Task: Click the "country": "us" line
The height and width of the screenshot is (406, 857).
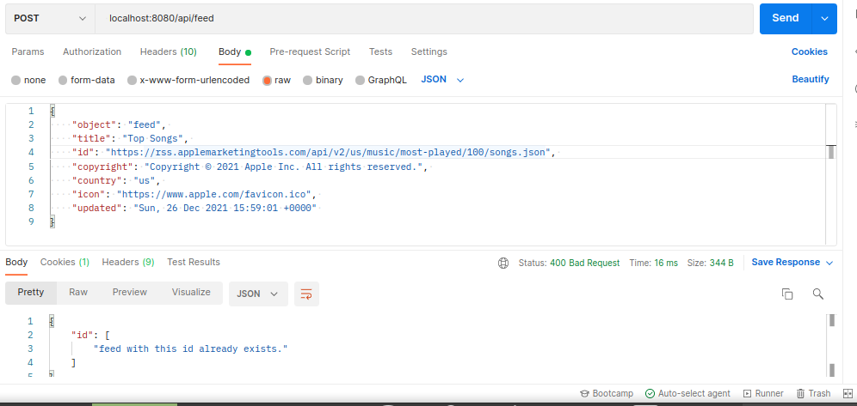Action: pyautogui.click(x=116, y=180)
